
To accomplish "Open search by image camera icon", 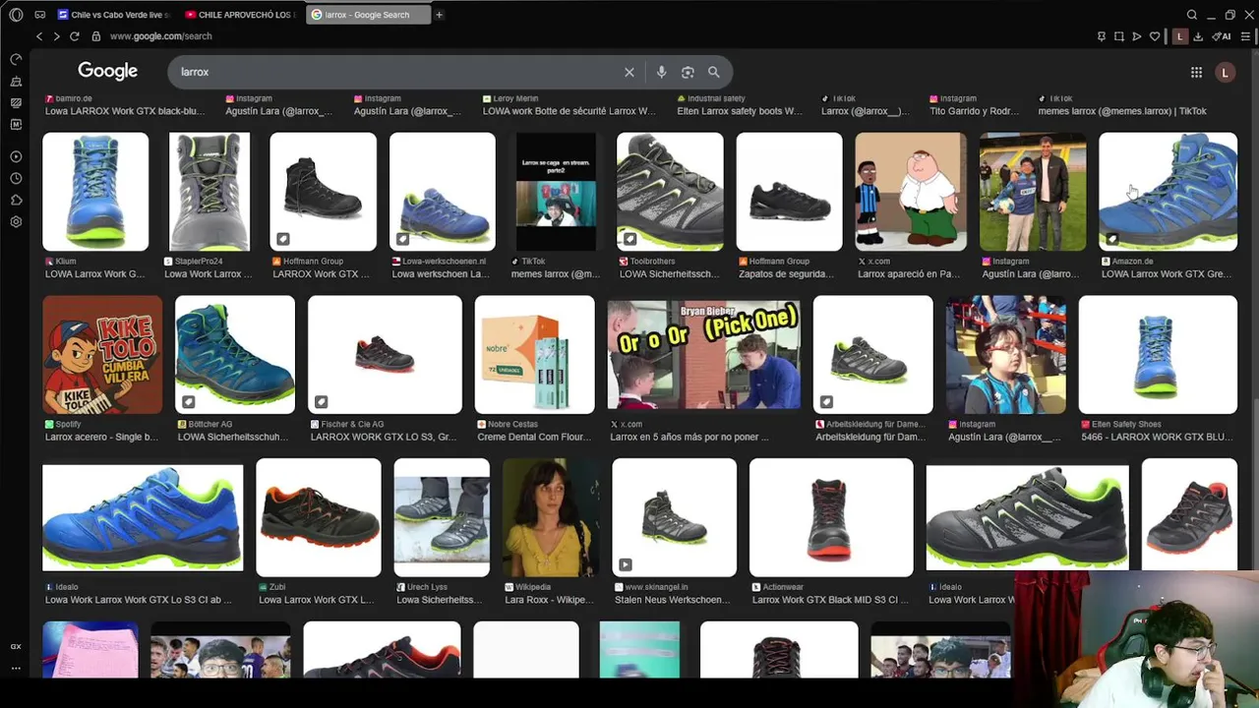I will 688,72.
